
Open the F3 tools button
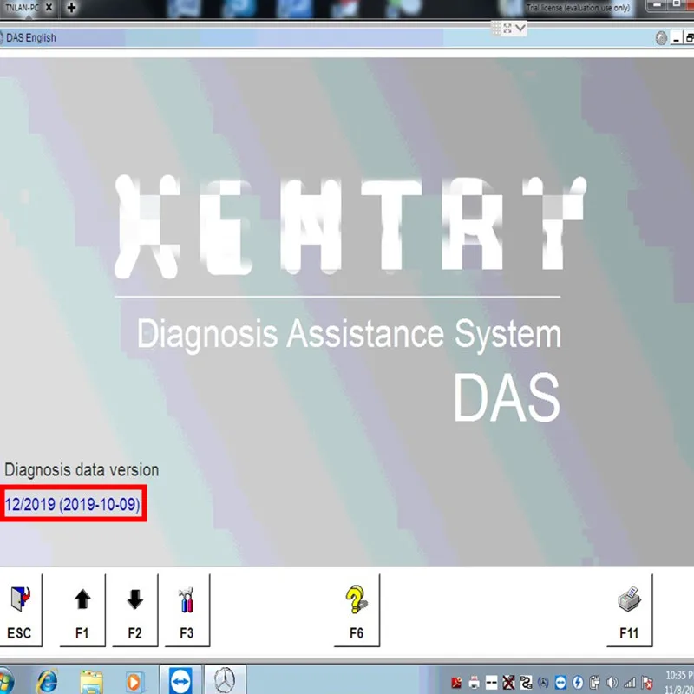click(x=187, y=611)
